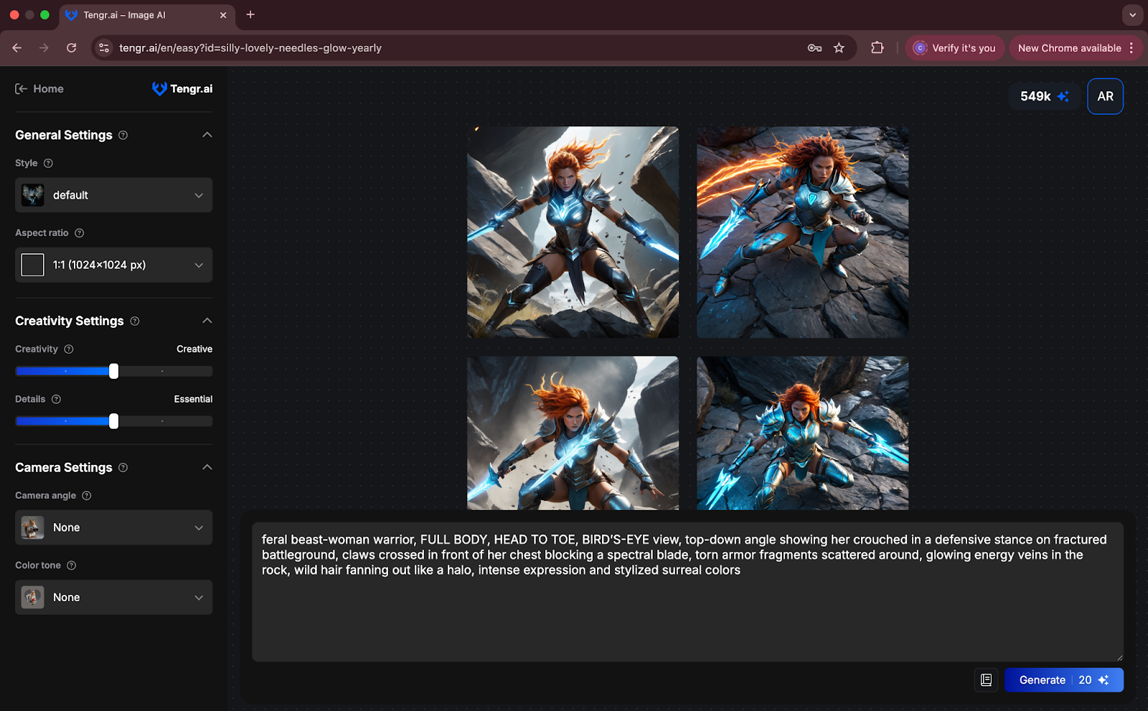Open the Aspect ratio 1:1 dropdown
The image size is (1148, 711).
click(x=113, y=265)
